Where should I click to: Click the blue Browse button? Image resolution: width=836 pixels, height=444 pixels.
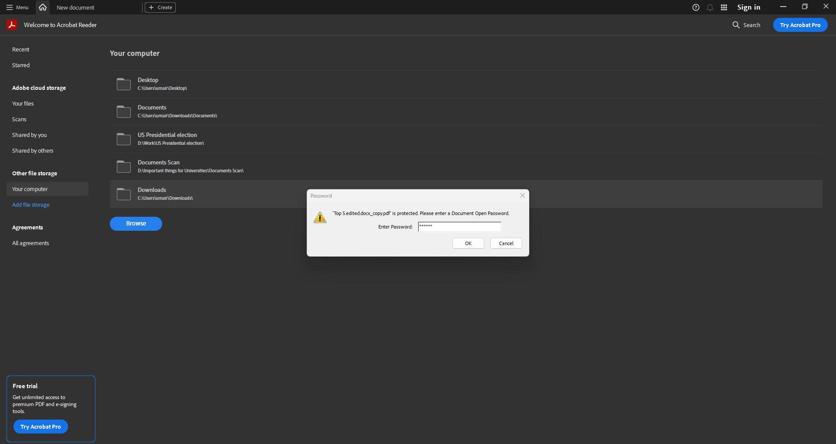point(136,223)
